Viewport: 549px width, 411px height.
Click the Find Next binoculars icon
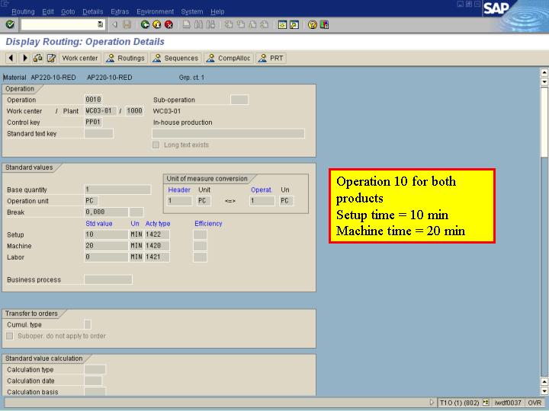(210, 24)
